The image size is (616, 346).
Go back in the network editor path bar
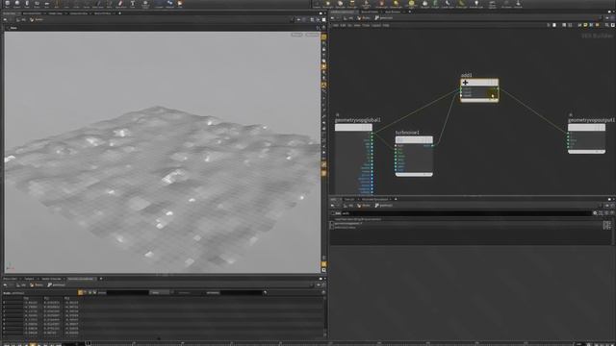(333, 18)
